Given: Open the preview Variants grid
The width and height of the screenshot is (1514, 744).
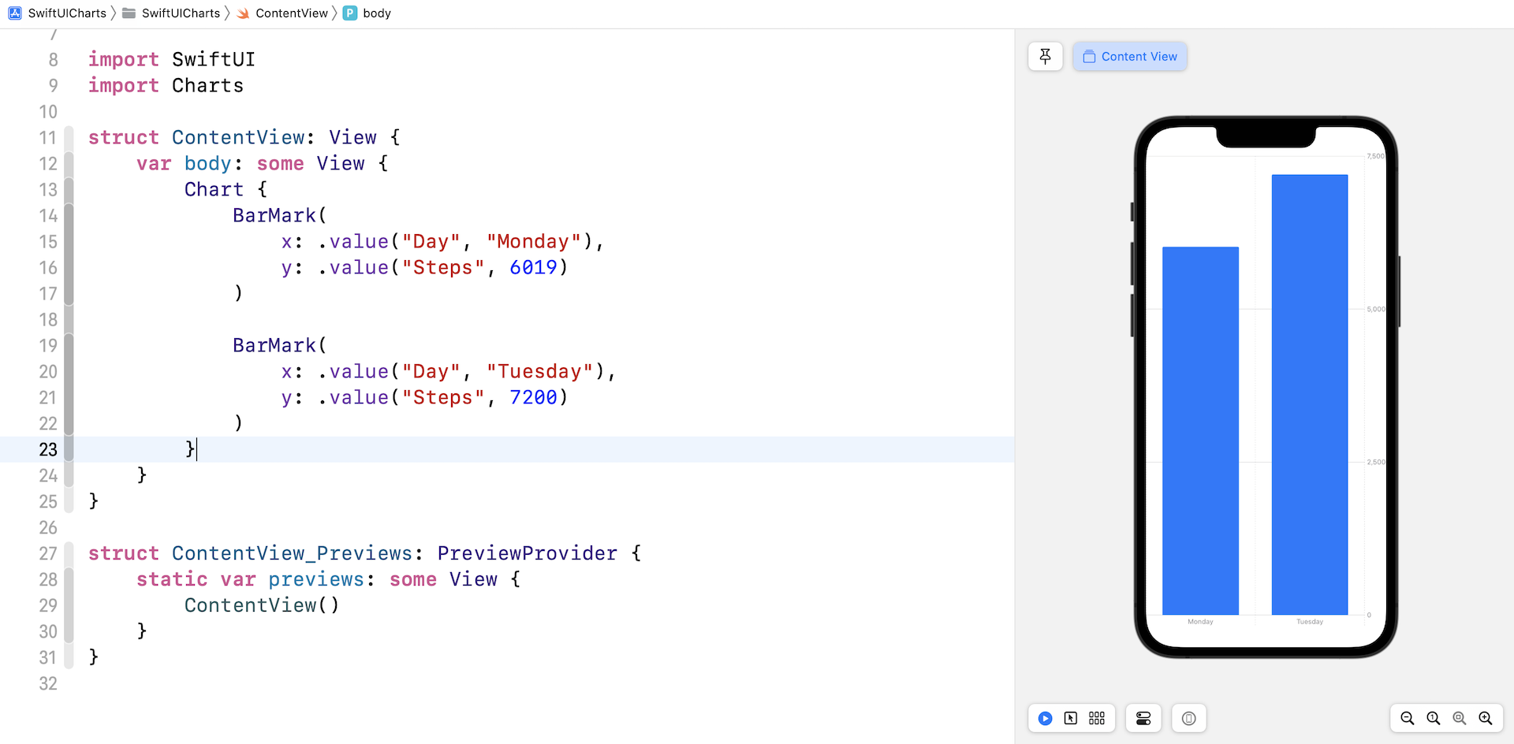Looking at the screenshot, I should click(x=1097, y=718).
